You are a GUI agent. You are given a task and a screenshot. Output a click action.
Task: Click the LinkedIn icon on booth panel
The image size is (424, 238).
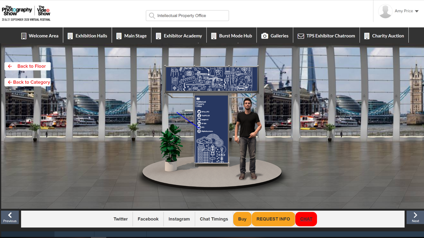point(199,123)
